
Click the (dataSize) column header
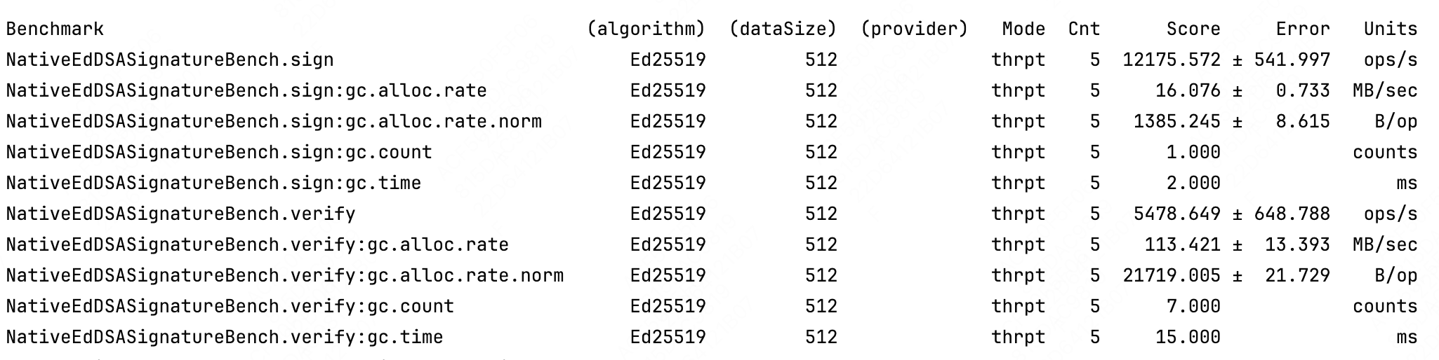(783, 29)
